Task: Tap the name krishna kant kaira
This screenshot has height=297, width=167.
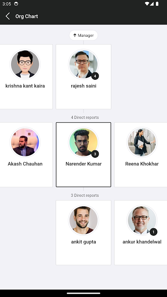Action: 25,86
